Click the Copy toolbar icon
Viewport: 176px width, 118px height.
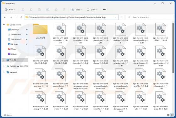[x=31, y=10]
